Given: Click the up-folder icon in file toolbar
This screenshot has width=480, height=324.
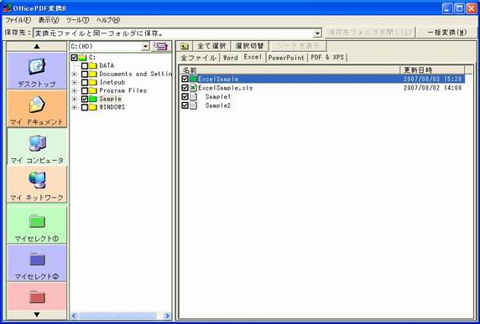Looking at the screenshot, I should coord(185,46).
